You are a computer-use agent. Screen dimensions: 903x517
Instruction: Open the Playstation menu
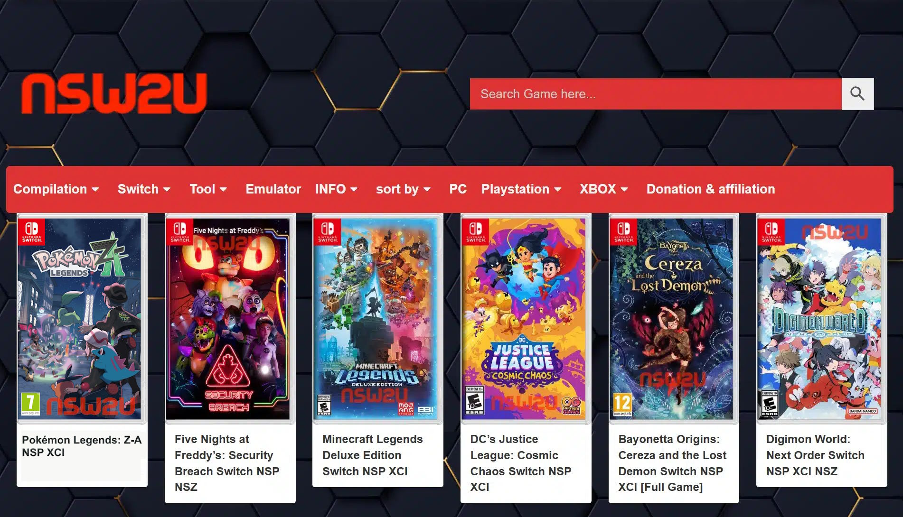[x=521, y=189]
